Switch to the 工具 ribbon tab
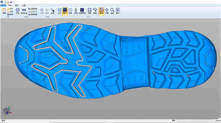Screen dimensions: 221x123 coord(24,5)
